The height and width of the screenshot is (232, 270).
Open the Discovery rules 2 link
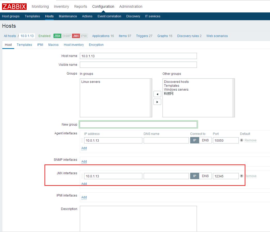pyautogui.click(x=189, y=36)
